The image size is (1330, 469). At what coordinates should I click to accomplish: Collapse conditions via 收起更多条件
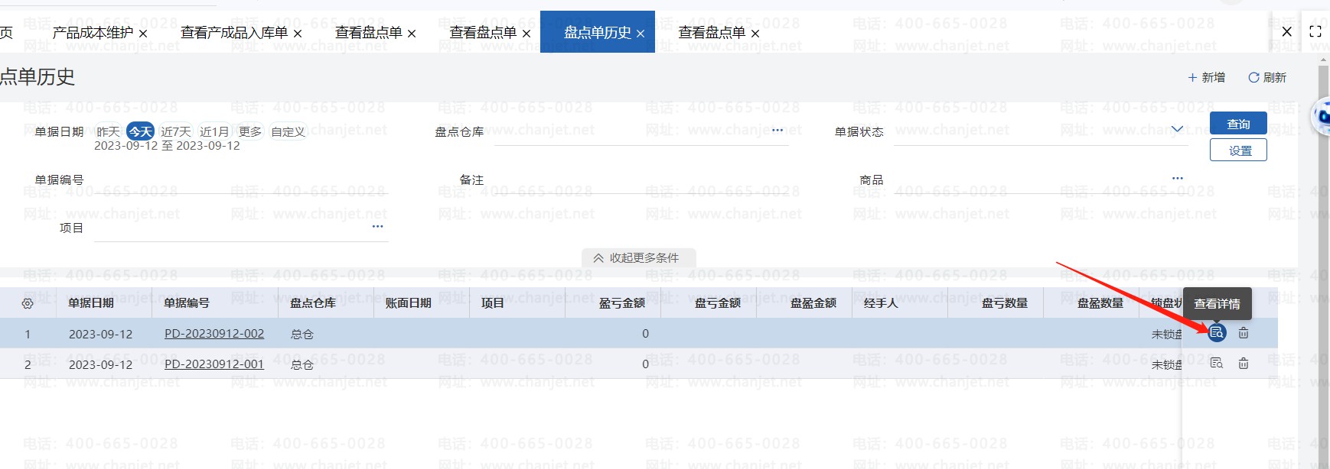tap(639, 258)
